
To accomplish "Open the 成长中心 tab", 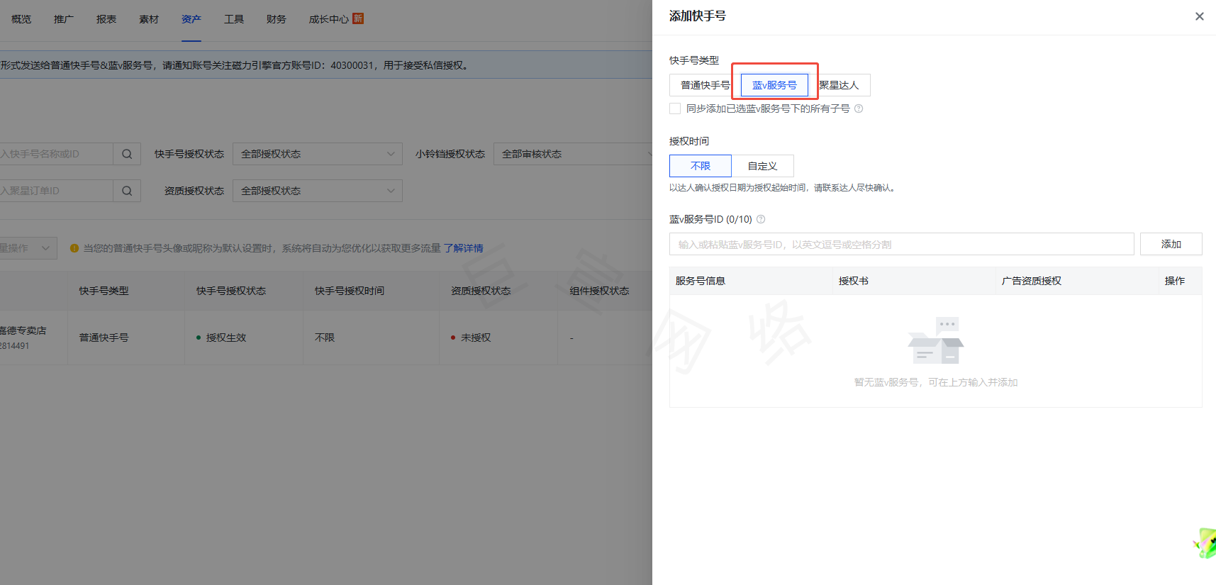I will pyautogui.click(x=329, y=19).
